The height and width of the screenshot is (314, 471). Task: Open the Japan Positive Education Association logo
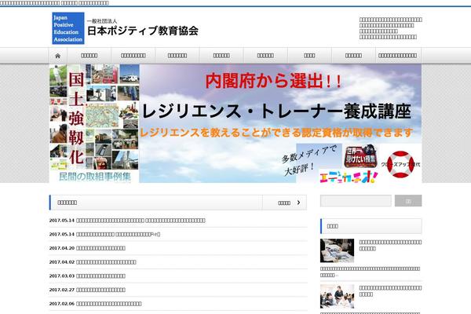tap(68, 28)
